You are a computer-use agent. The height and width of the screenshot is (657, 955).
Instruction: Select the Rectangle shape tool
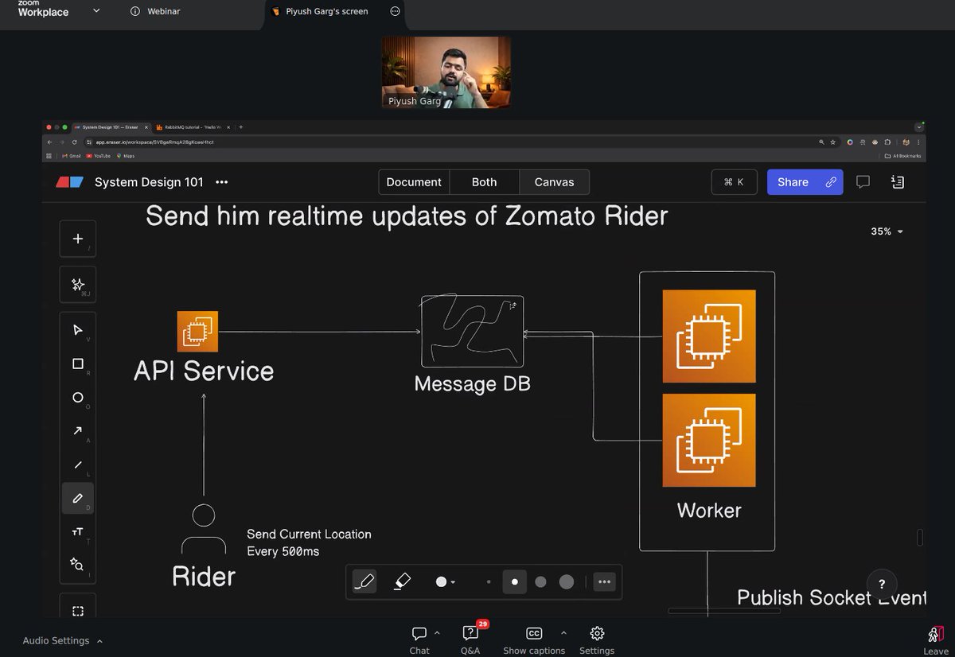[x=78, y=363]
